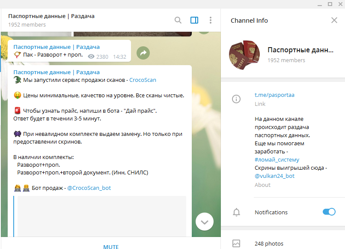
Task: Click the "Notifications" label text
Action: coord(271,212)
